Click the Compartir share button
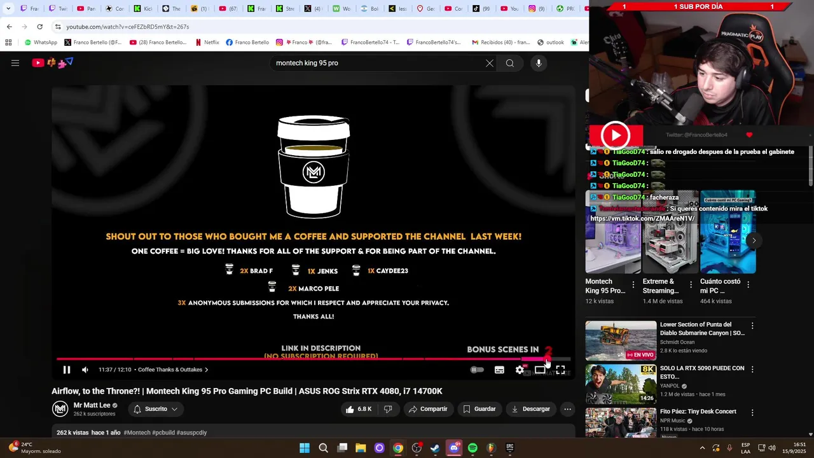 click(428, 409)
